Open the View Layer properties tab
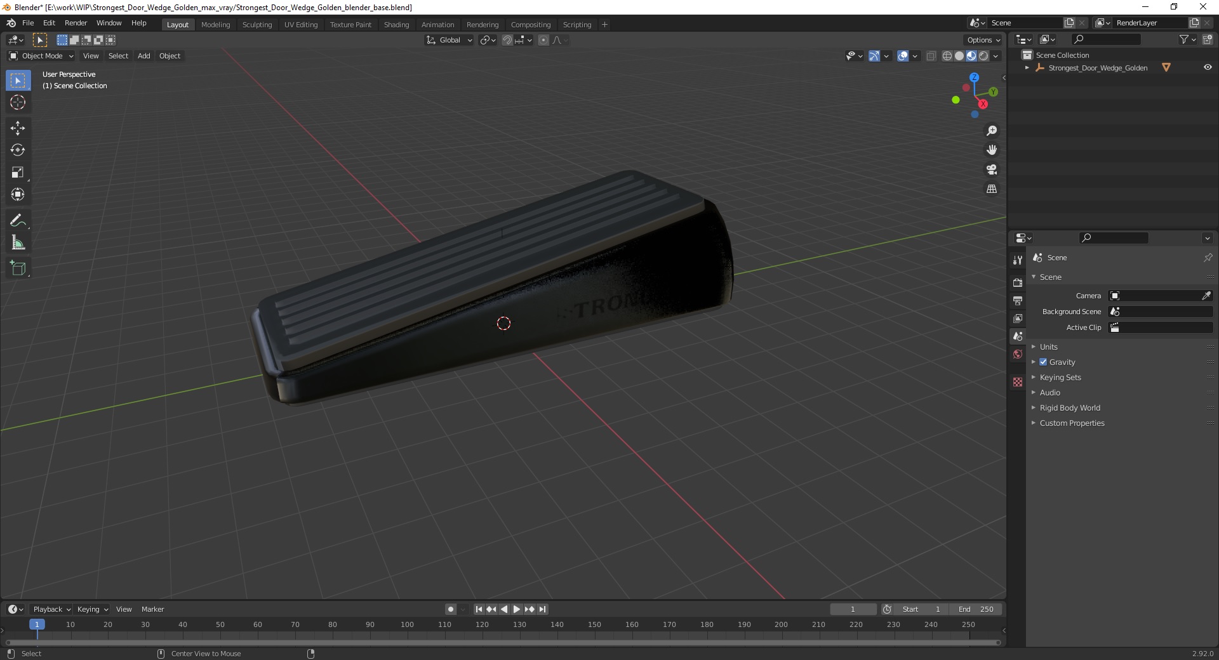This screenshot has width=1219, height=660. [x=1018, y=318]
